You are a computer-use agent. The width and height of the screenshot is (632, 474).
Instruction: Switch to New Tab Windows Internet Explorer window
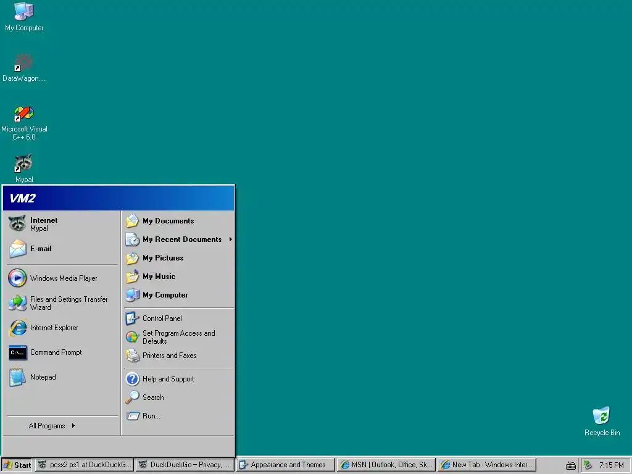[x=487, y=465]
